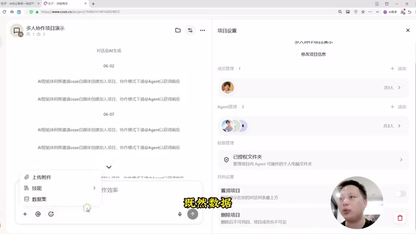Click the 06-02 date label
Screen dimensions: 416x234
point(109,66)
